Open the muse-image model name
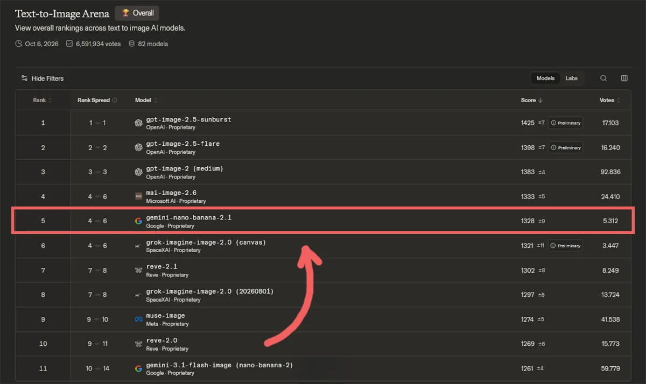This screenshot has height=384, width=646. (165, 316)
